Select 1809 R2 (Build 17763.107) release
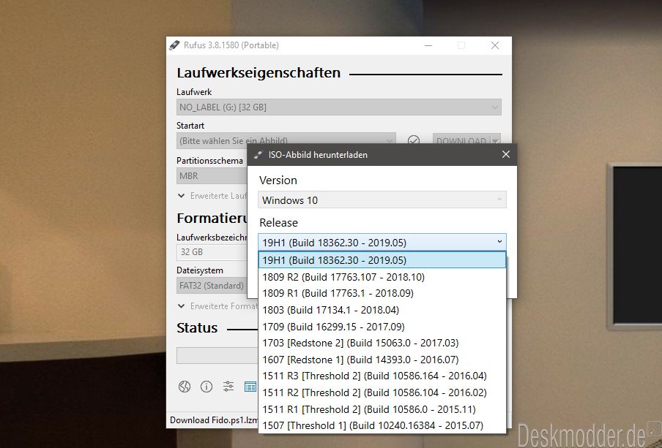The image size is (662, 448). pyautogui.click(x=382, y=277)
